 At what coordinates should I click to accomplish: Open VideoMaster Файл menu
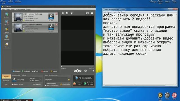point(4,9)
